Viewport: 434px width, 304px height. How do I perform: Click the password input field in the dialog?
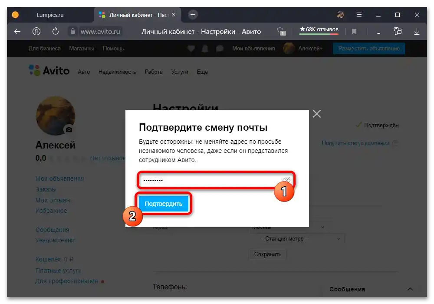[x=216, y=180]
